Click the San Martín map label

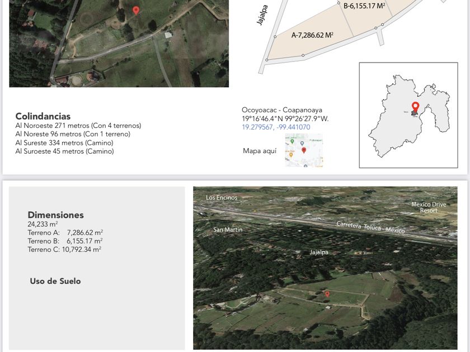click(x=228, y=230)
